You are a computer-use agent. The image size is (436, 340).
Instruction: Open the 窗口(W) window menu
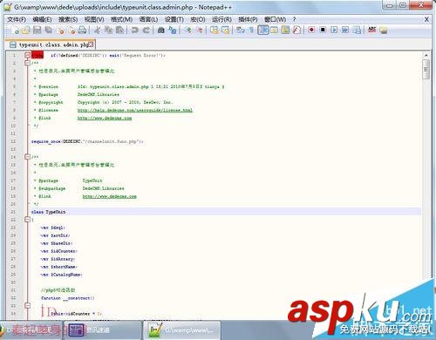click(275, 19)
